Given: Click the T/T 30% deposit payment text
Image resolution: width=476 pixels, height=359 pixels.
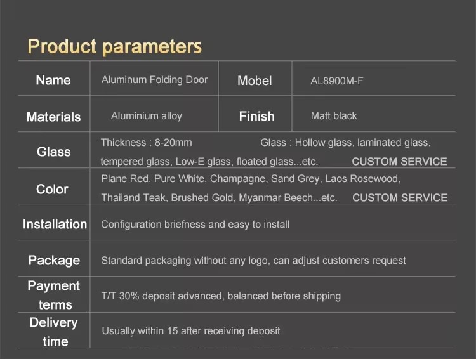Looking at the screenshot, I should [x=221, y=296].
